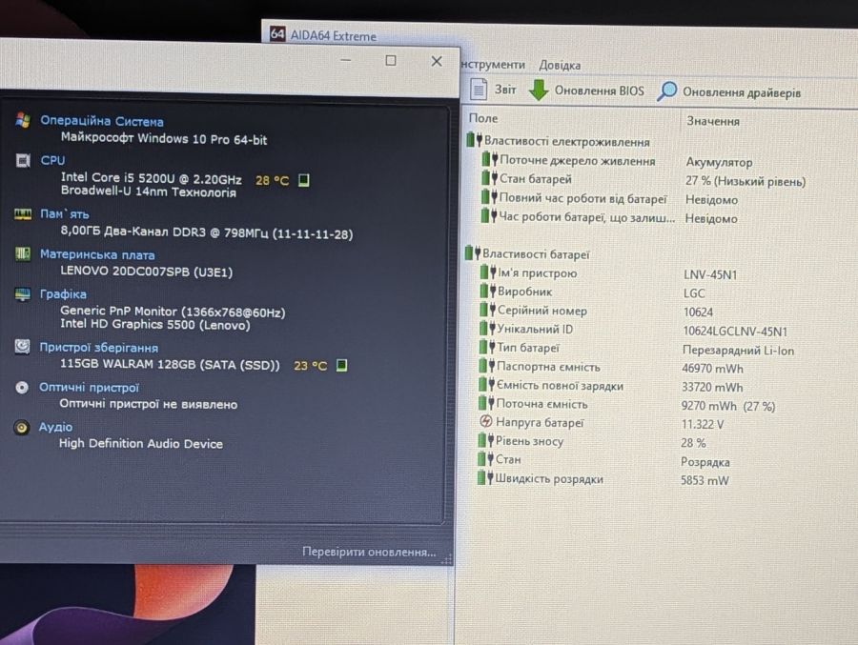Click the Поле column header
This screenshot has width=858, height=645.
click(x=483, y=118)
